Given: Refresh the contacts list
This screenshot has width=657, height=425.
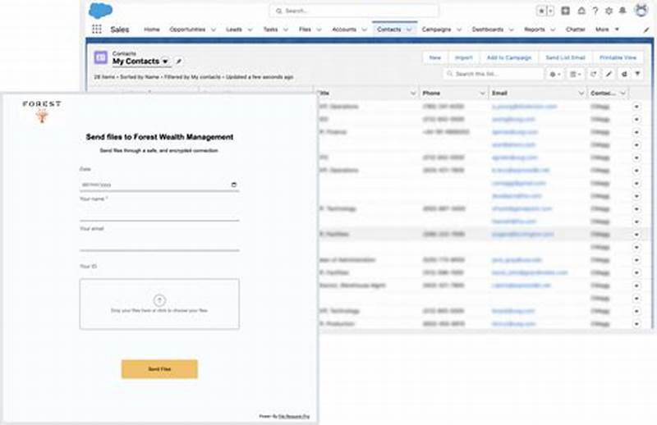Looking at the screenshot, I should point(593,74).
